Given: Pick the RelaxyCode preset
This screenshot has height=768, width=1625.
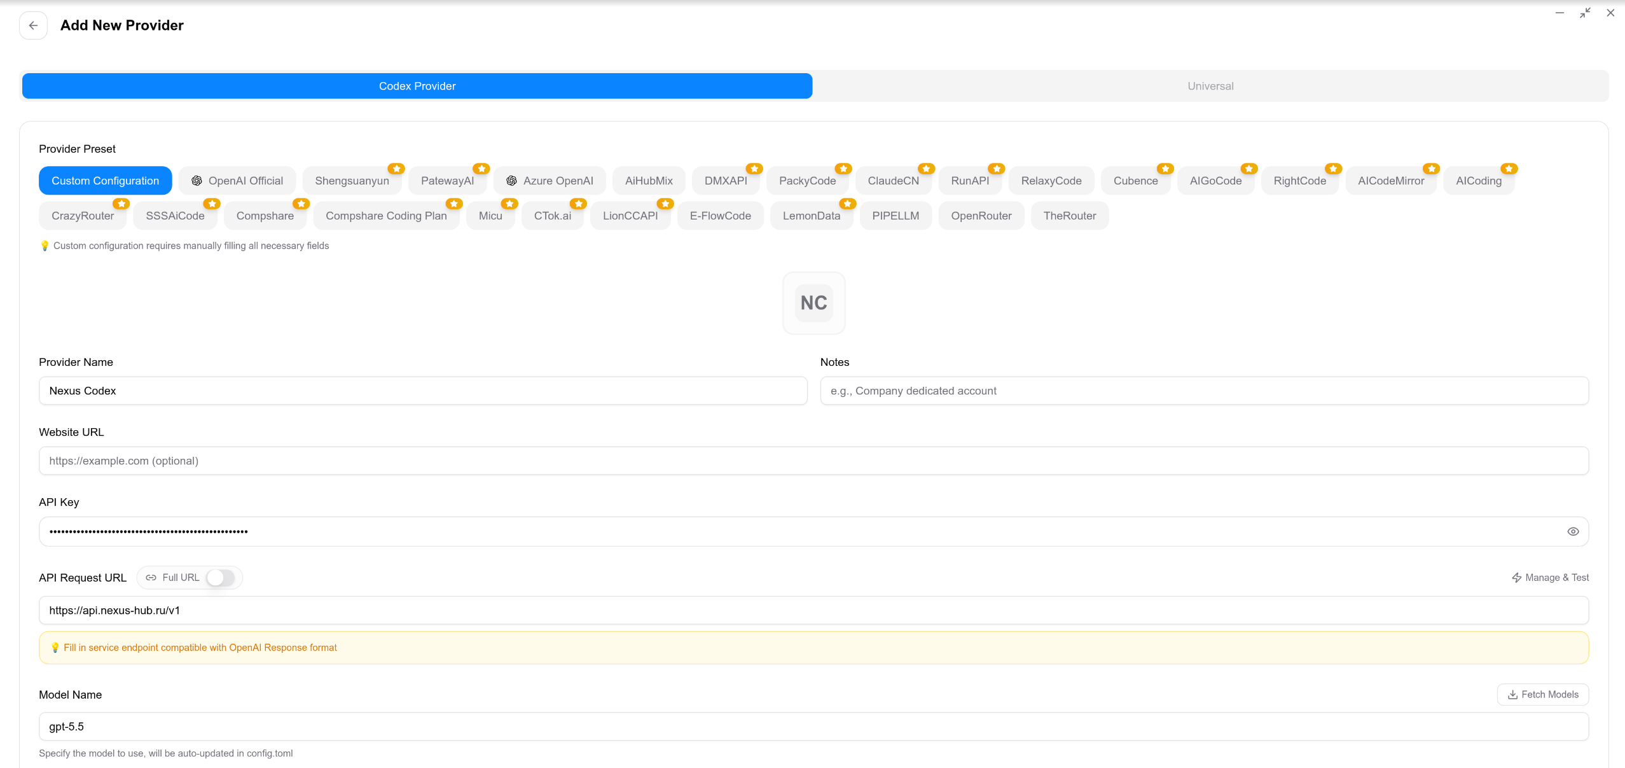Looking at the screenshot, I should click(1051, 181).
